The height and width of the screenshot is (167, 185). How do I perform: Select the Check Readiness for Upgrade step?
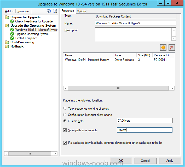(x=34, y=21)
